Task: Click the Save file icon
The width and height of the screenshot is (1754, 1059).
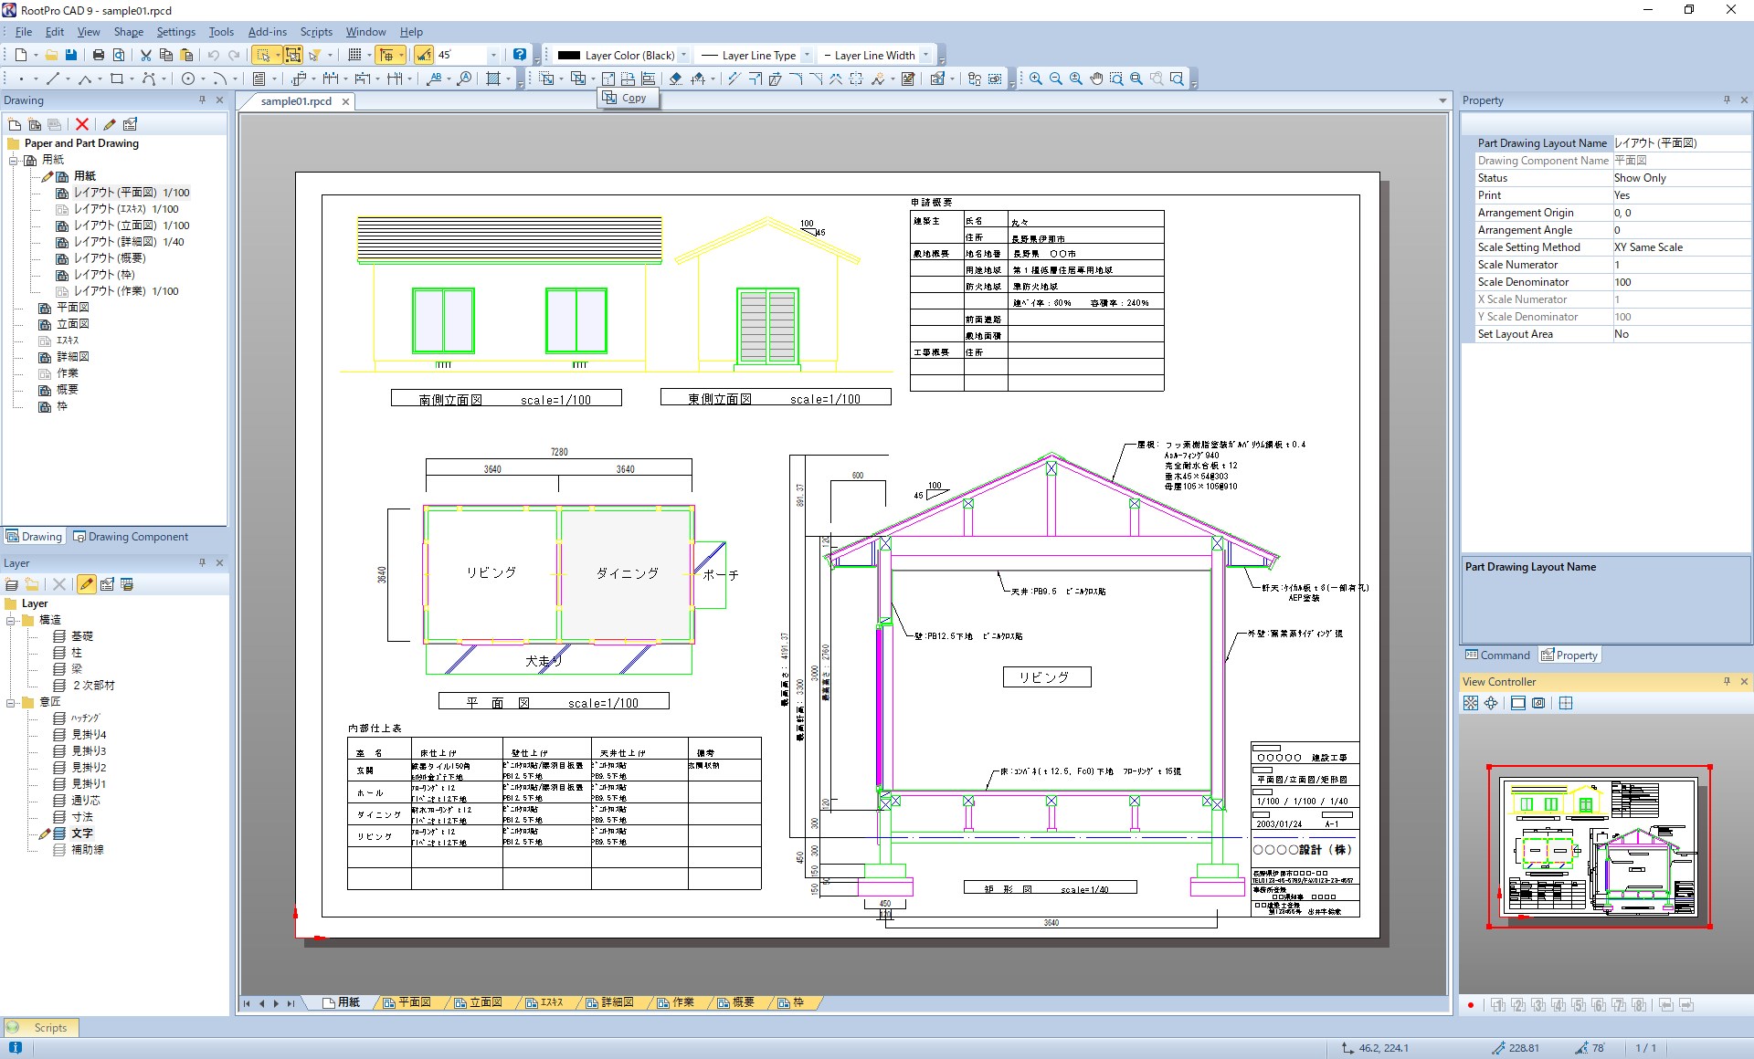Action: point(71,55)
